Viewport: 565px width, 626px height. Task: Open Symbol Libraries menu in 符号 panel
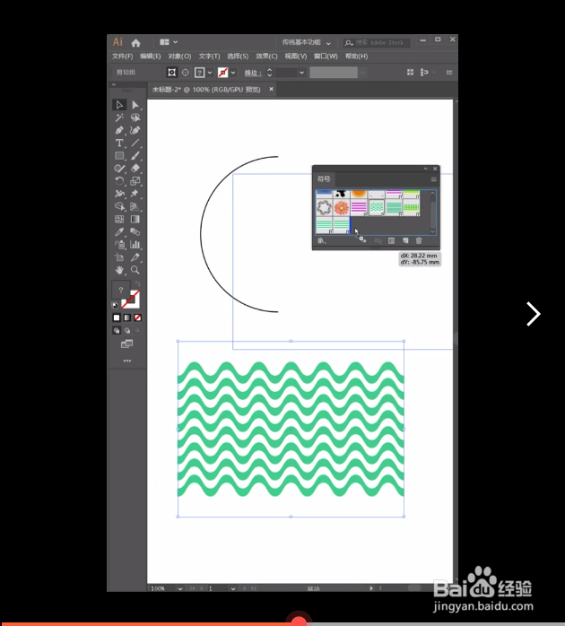[x=322, y=240]
